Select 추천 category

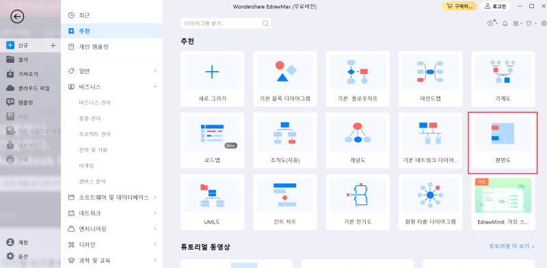click(111, 31)
